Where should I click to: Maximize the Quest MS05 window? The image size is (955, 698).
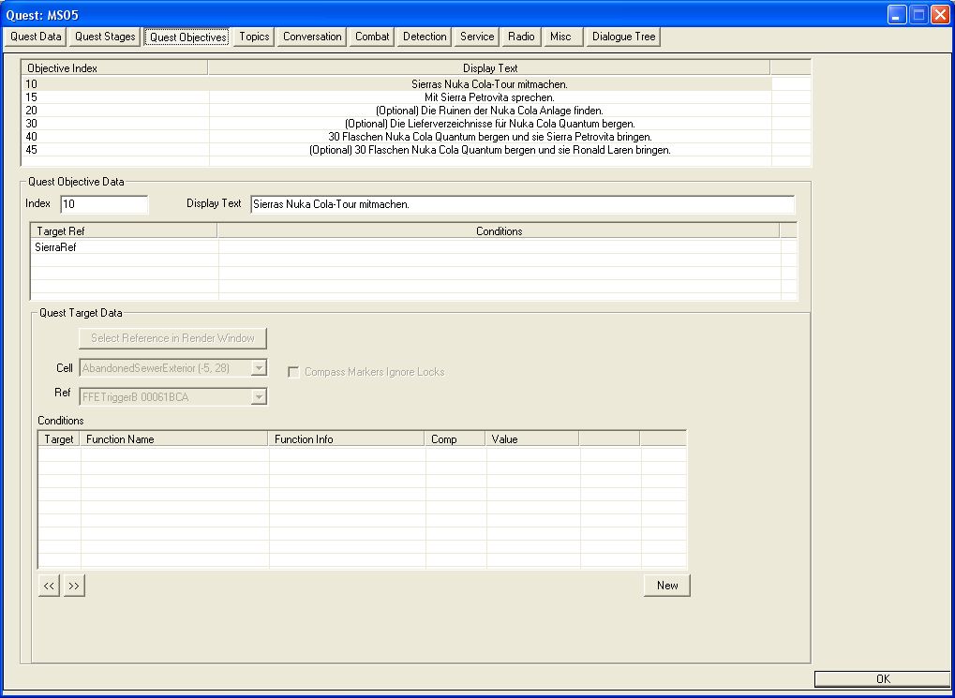(x=918, y=15)
